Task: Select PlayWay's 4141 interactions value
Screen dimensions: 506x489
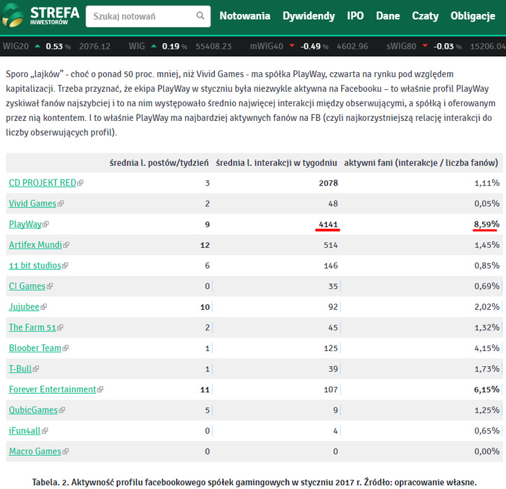Action: tap(328, 225)
